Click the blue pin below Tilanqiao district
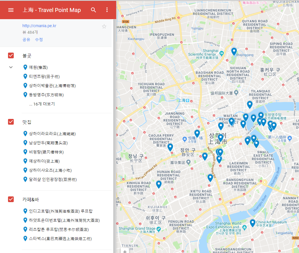The height and width of the screenshot is (253, 299). coord(250,105)
